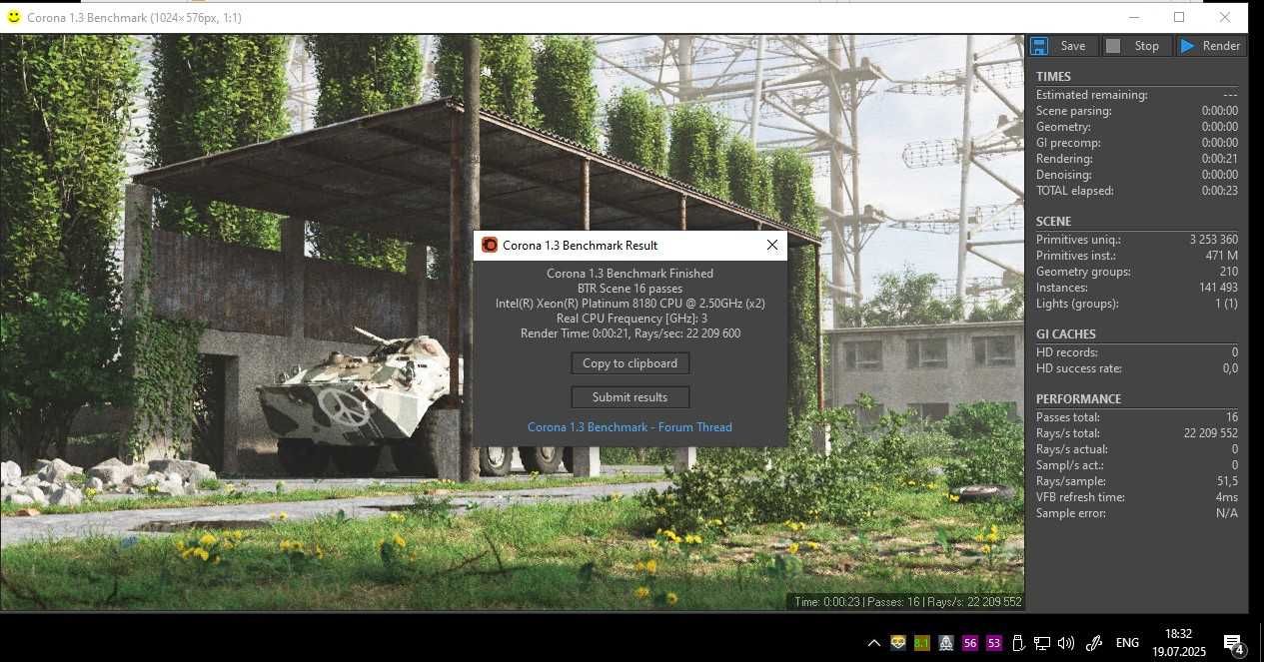Click the blue floppy disk Save icon
Image resolution: width=1264 pixels, height=662 pixels.
pyautogui.click(x=1039, y=46)
